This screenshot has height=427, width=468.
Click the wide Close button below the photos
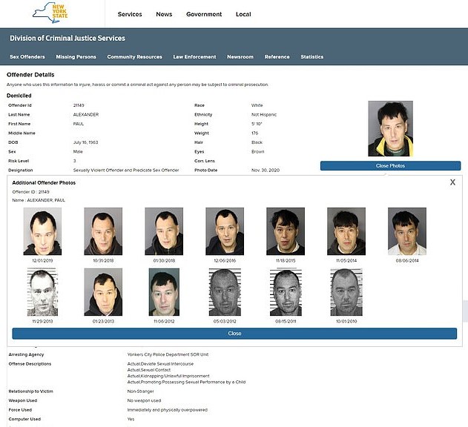coord(234,334)
